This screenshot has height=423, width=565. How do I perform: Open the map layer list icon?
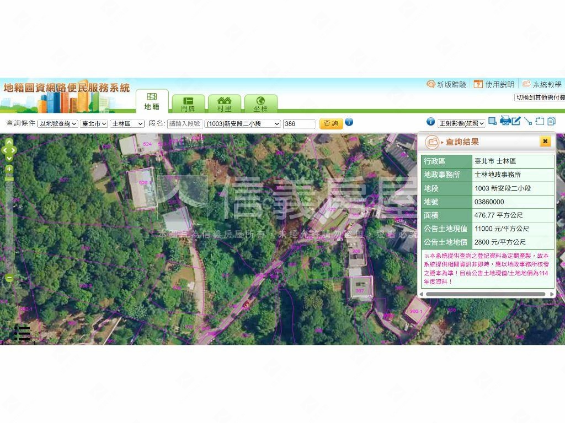[22, 333]
